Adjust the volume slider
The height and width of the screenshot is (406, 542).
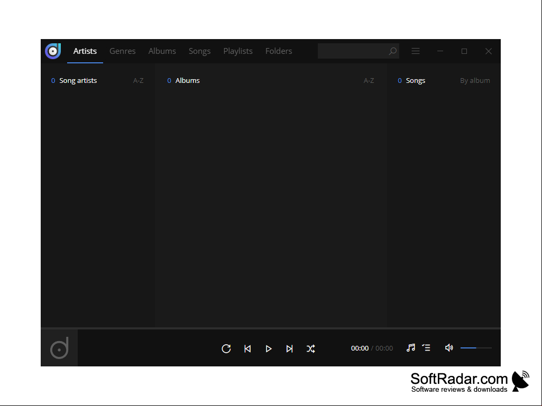click(x=476, y=348)
